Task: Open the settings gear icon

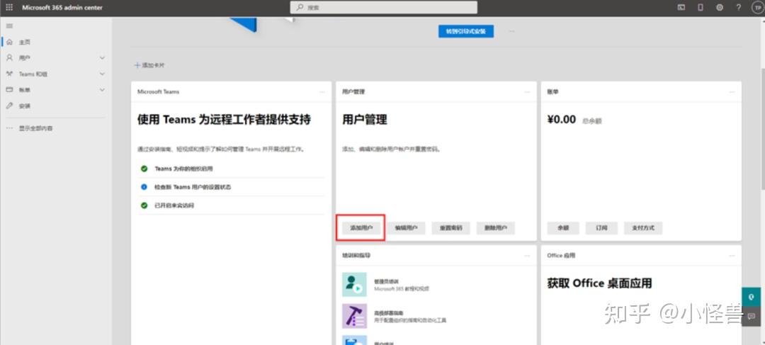Action: click(x=720, y=7)
